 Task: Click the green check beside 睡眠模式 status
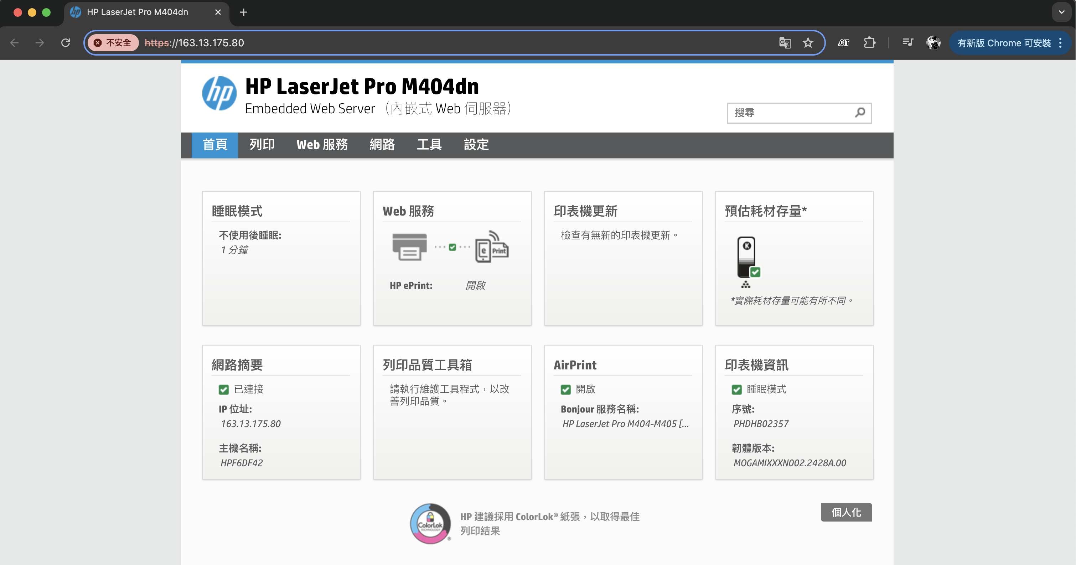[737, 390]
